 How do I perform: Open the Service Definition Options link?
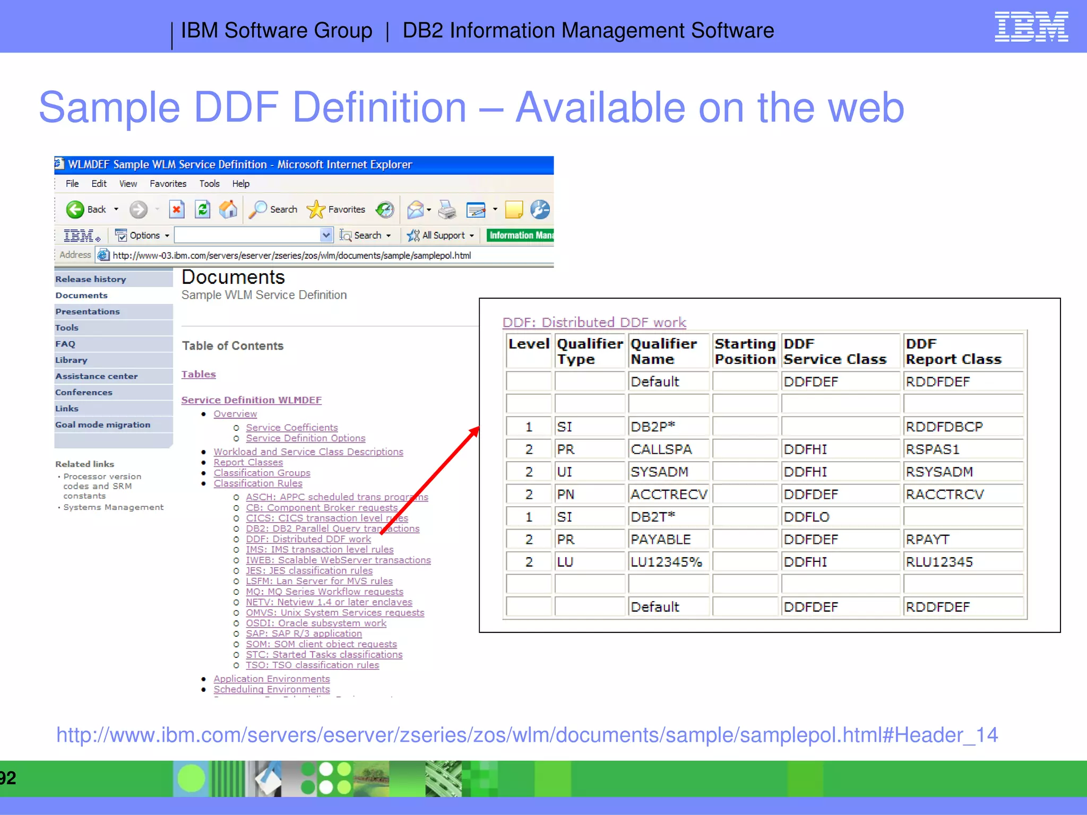click(306, 438)
